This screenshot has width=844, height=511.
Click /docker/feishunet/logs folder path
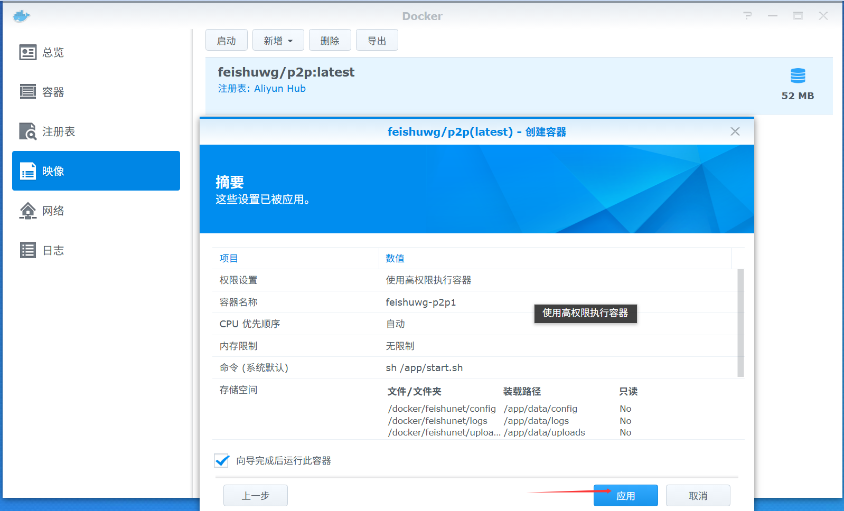click(x=438, y=421)
